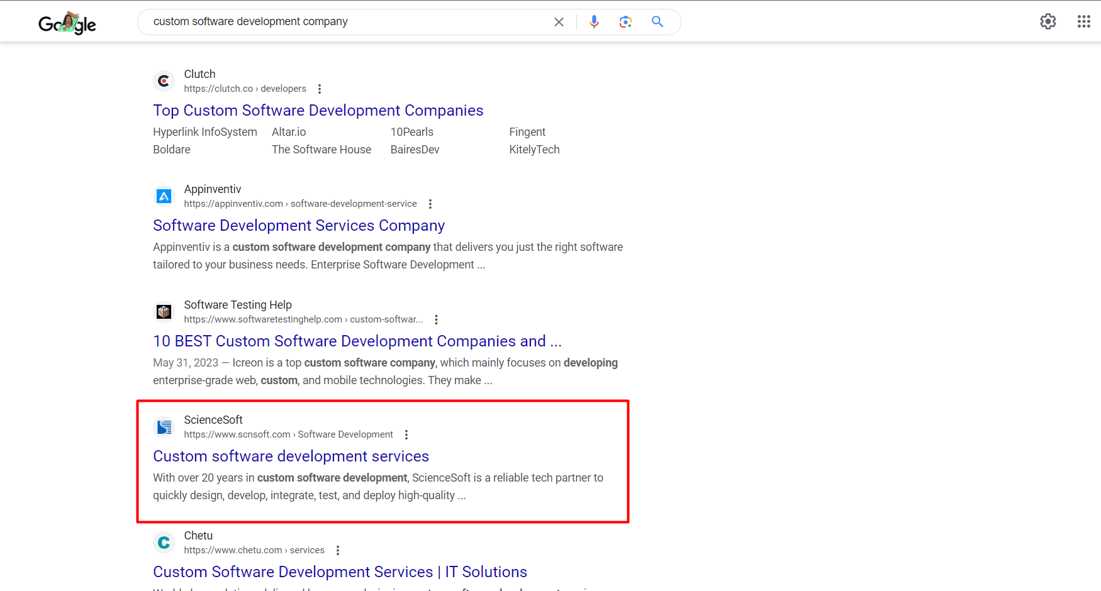Viewport: 1101px width, 591px height.
Task: Open the Chetu result options menu
Action: (x=338, y=550)
